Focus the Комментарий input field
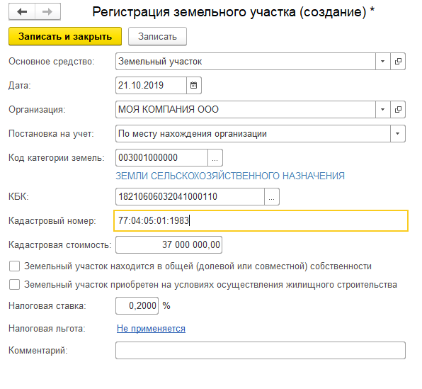Screen dimensions: 422x389 coord(261,351)
